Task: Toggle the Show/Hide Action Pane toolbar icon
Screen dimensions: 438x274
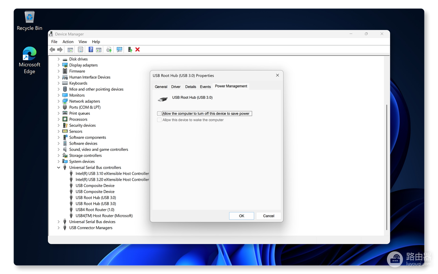Action: pyautogui.click(x=99, y=50)
